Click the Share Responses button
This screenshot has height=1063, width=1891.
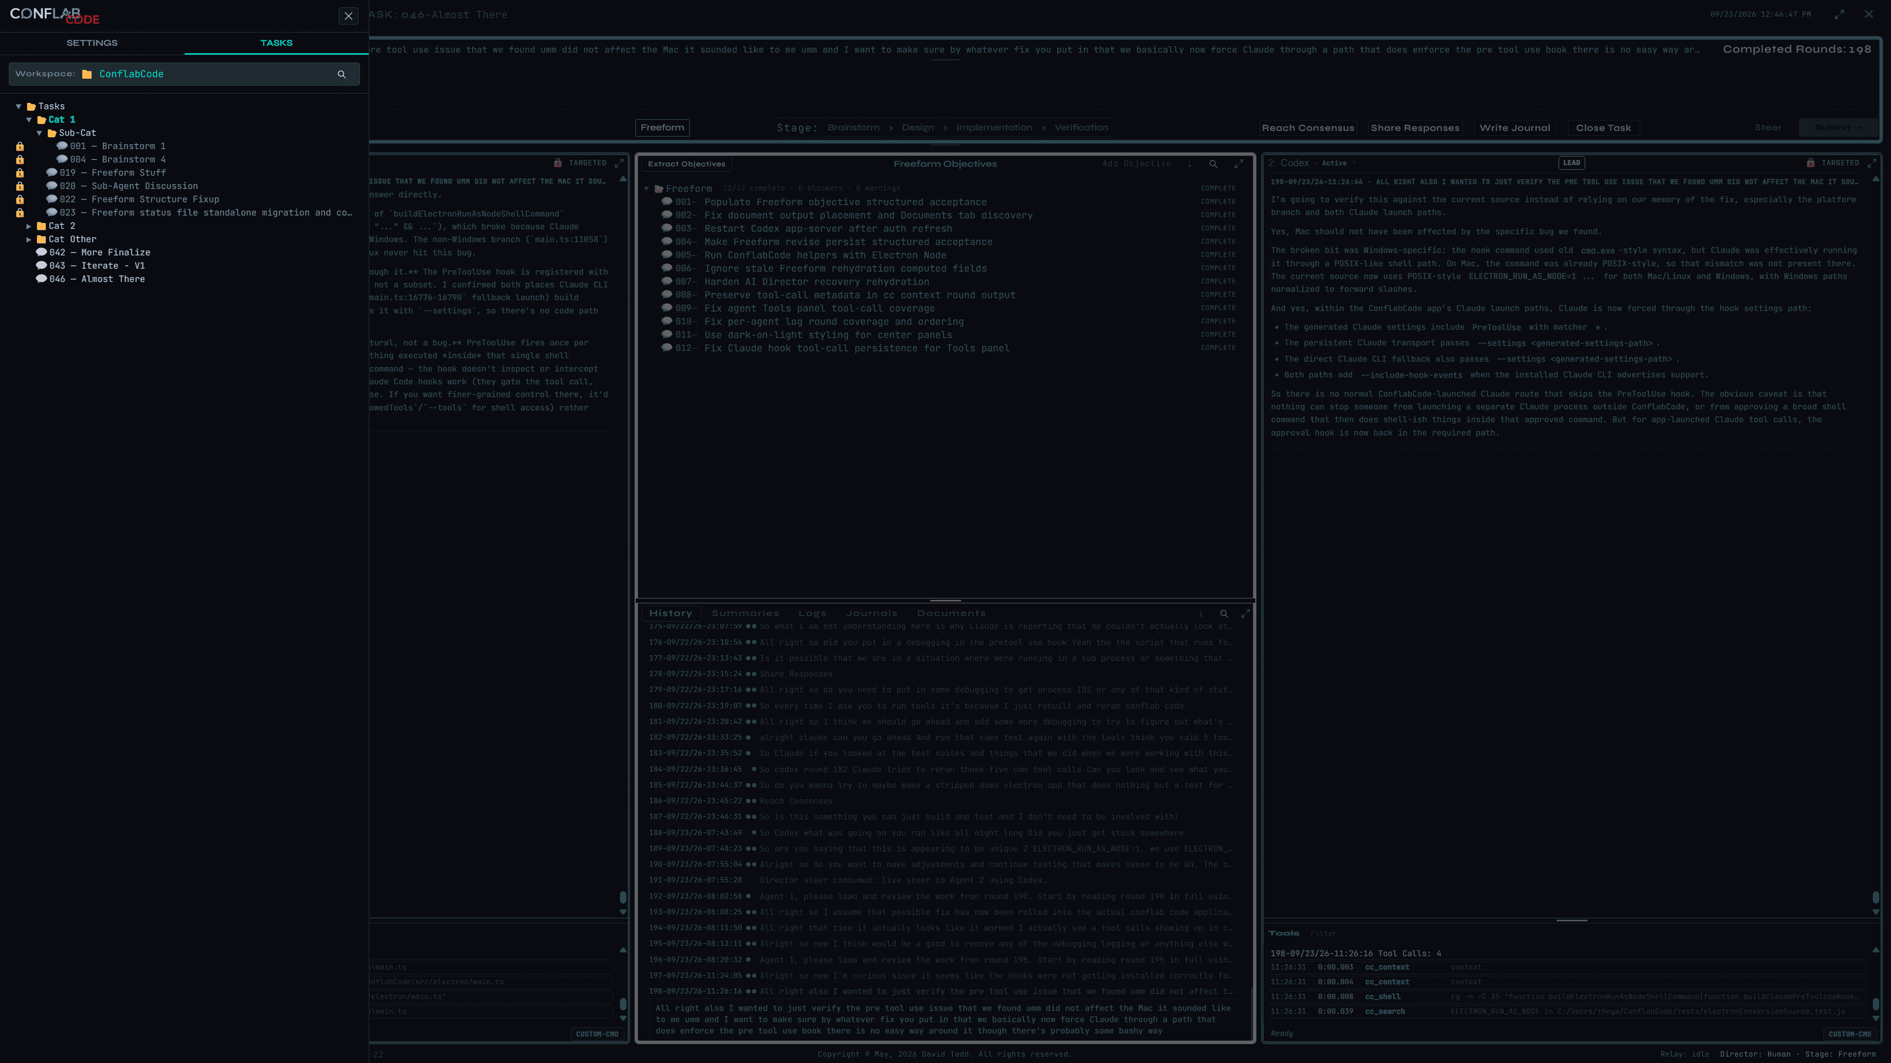pyautogui.click(x=1415, y=128)
